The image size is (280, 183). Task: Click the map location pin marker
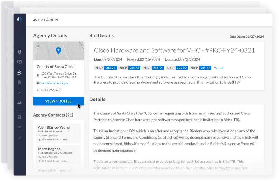[58, 51]
